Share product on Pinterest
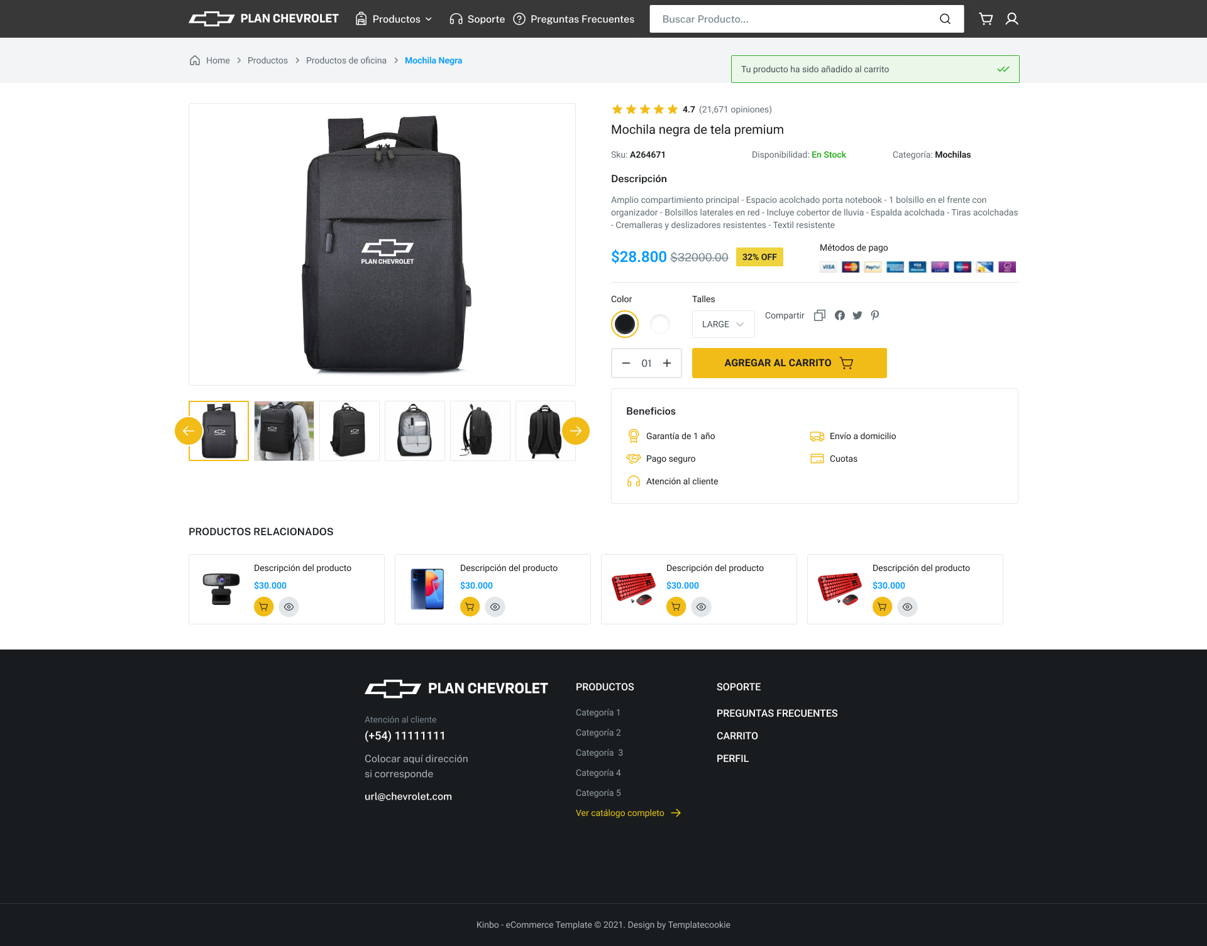This screenshot has width=1207, height=946. point(875,315)
